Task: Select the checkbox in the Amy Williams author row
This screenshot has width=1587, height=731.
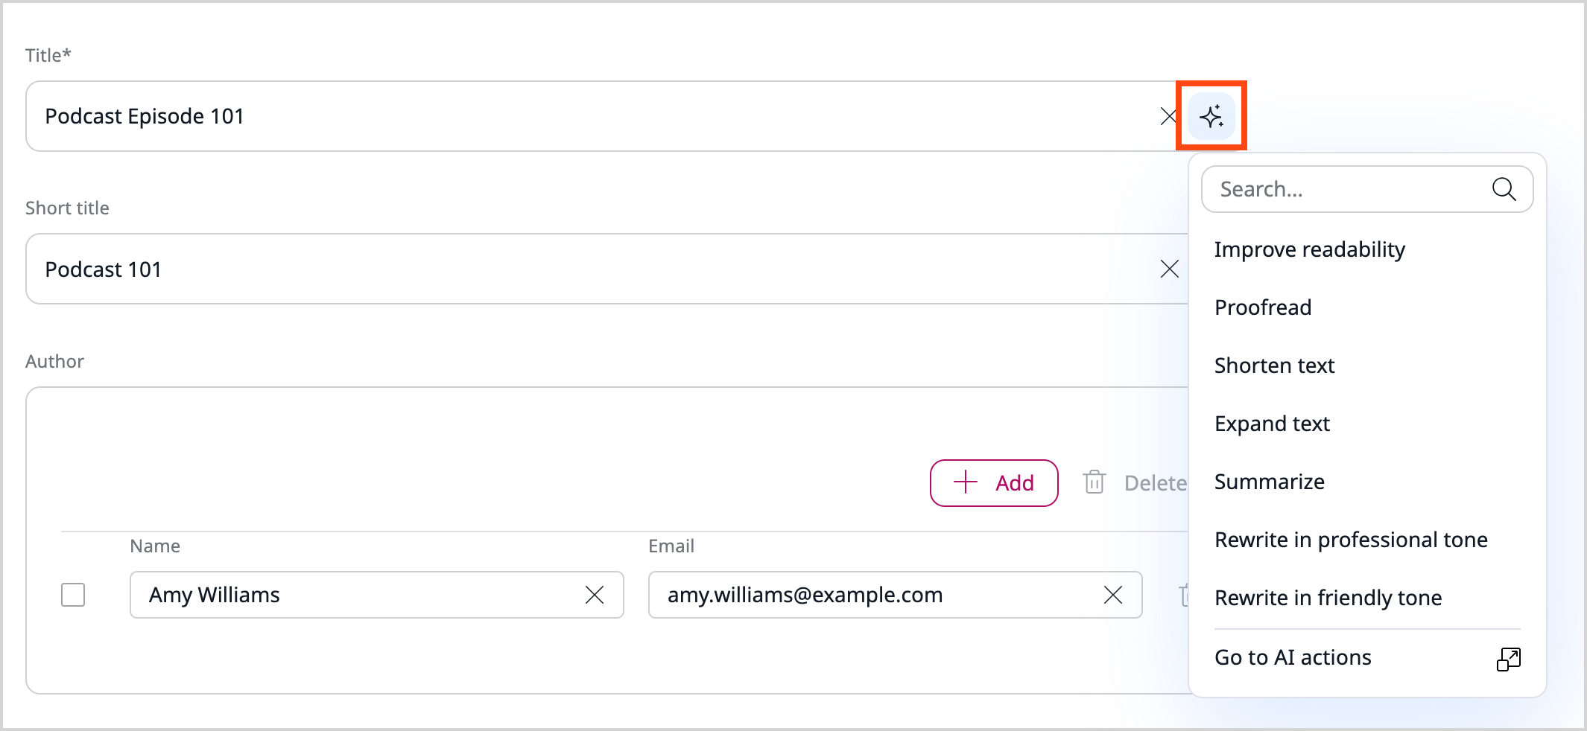Action: coord(72,594)
